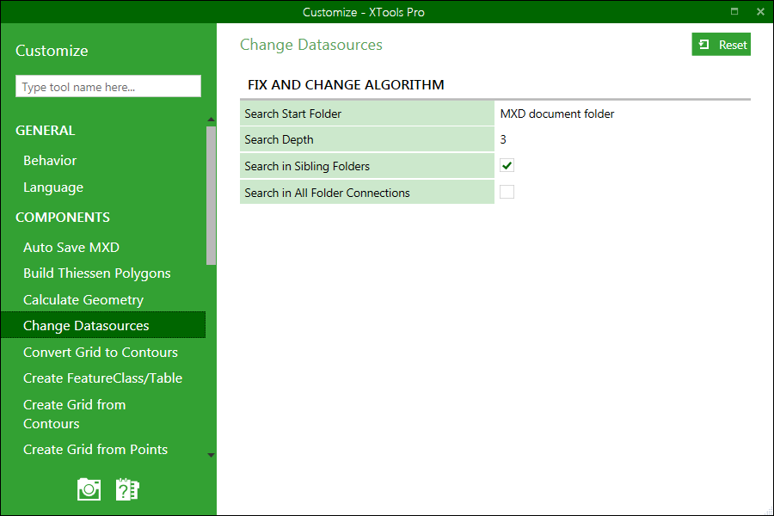Open the Language settings page
Image resolution: width=774 pixels, height=516 pixels.
pos(53,187)
